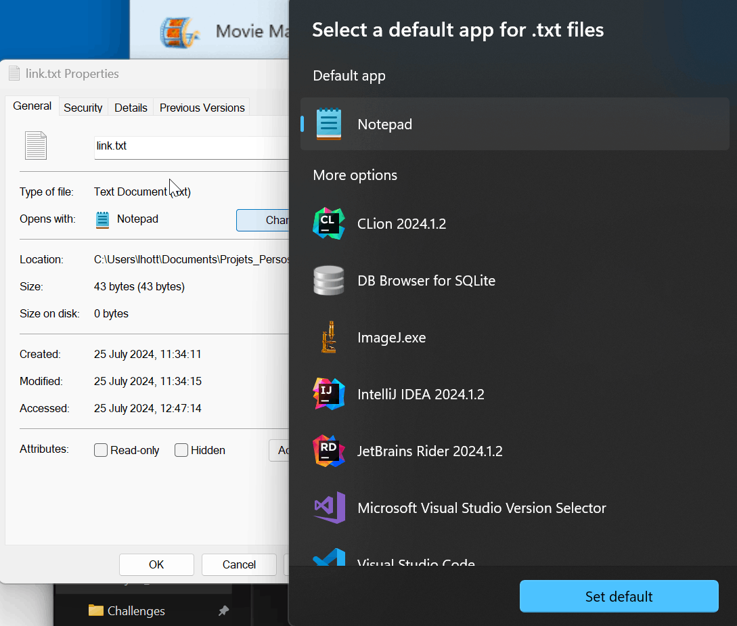This screenshot has width=737, height=626.
Task: Choose the CLion 2024.1.2 icon
Action: 329,224
